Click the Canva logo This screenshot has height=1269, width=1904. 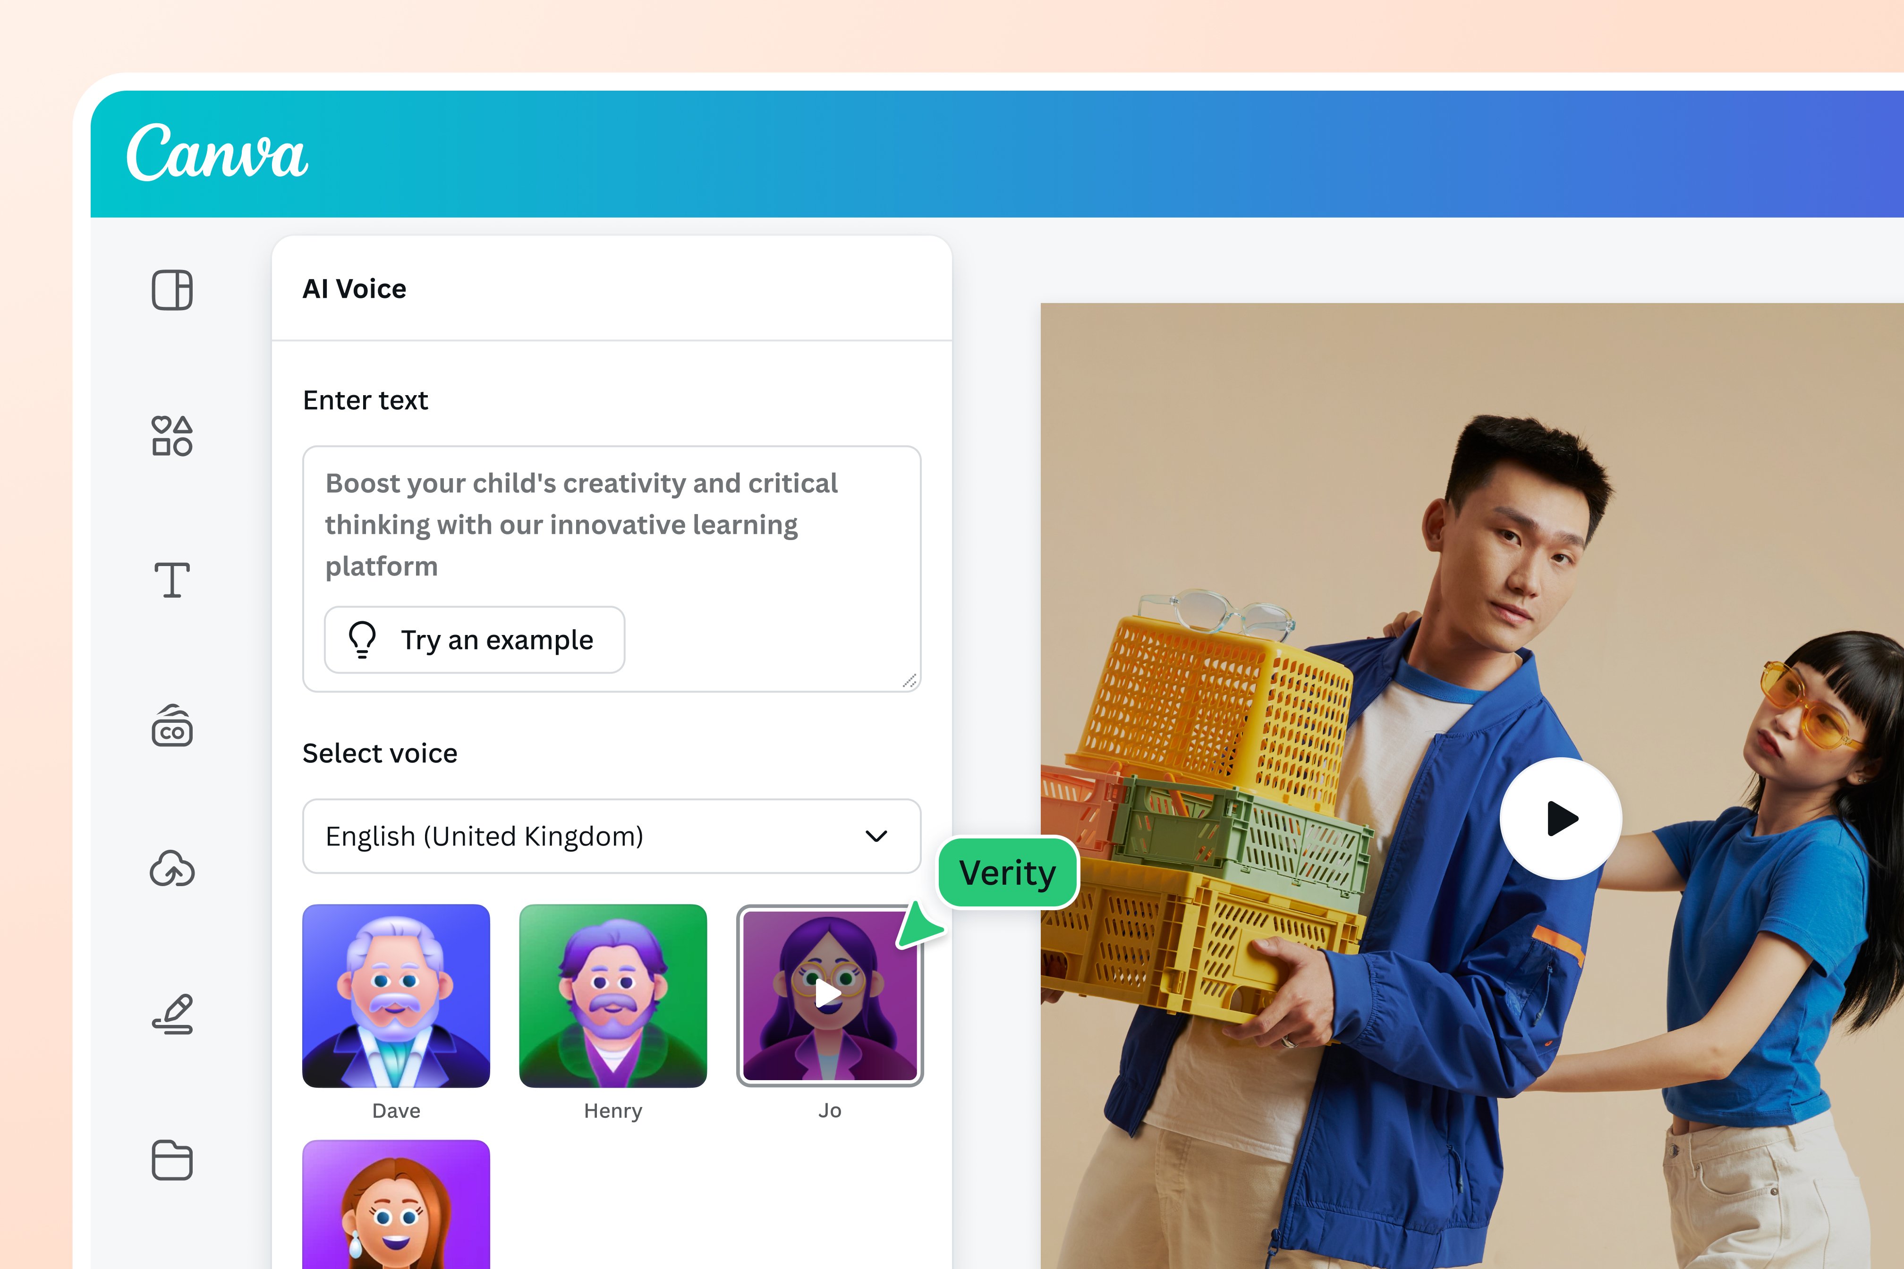point(217,153)
